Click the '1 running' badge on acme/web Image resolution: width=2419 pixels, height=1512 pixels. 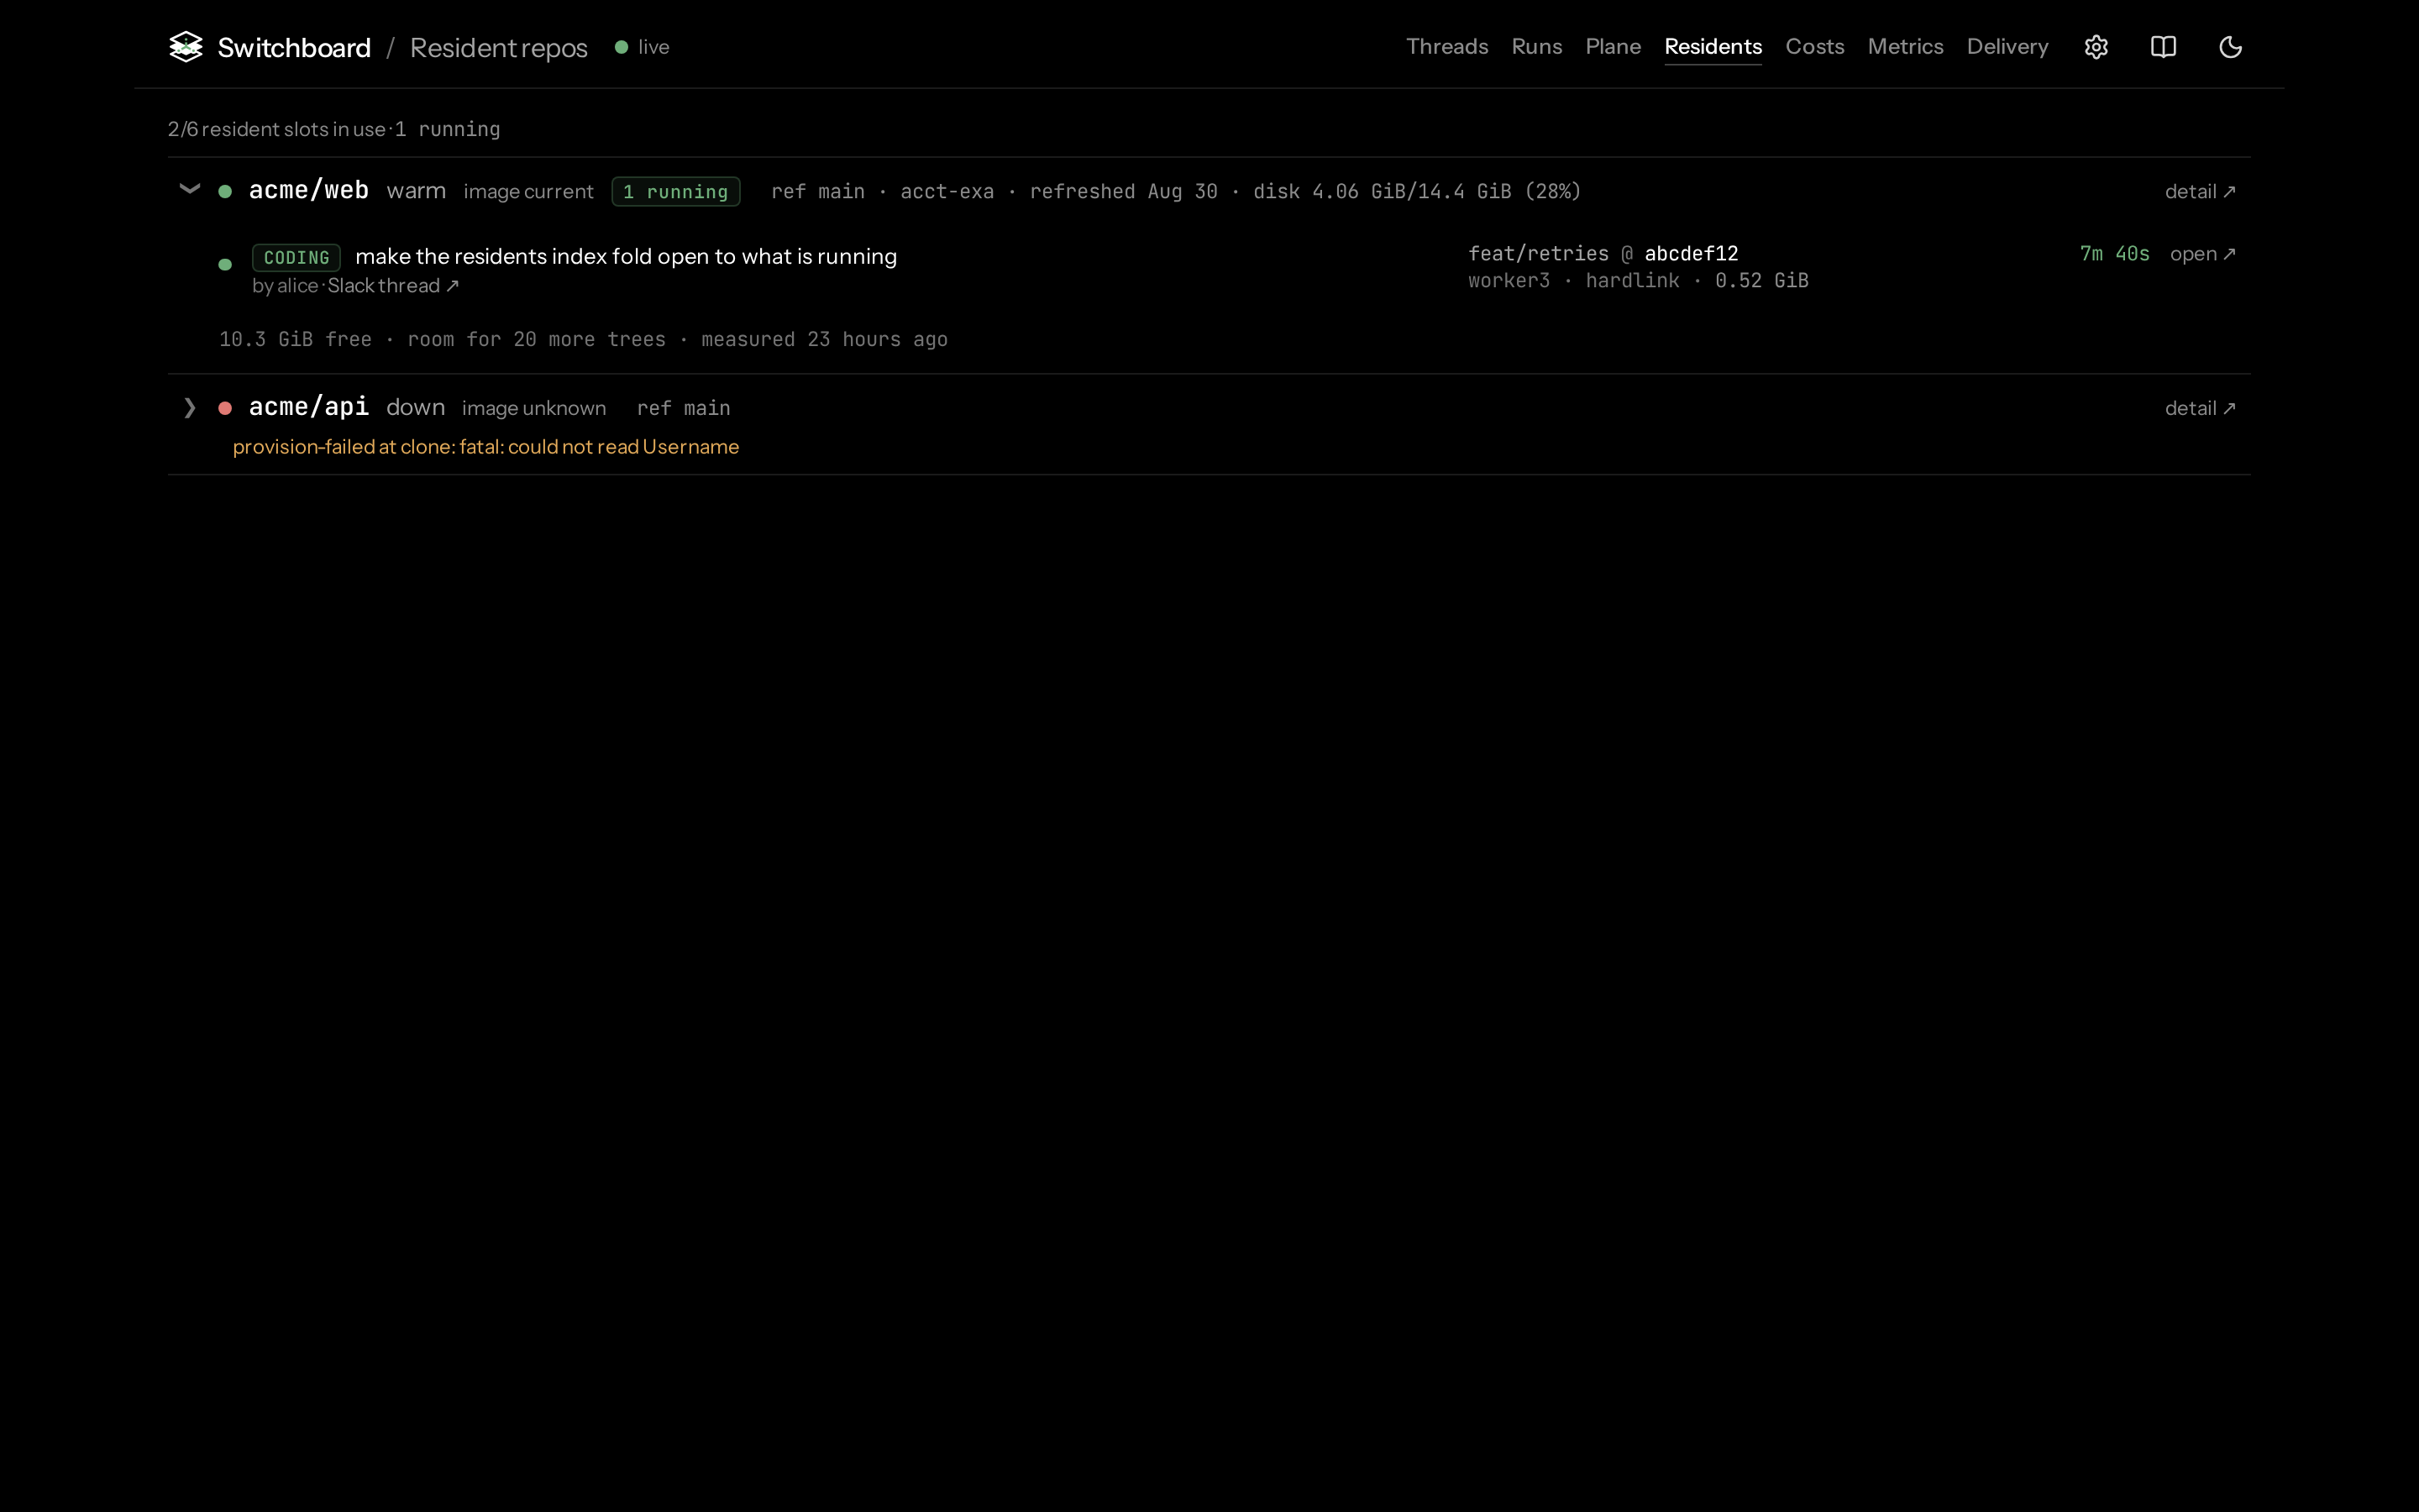point(675,191)
